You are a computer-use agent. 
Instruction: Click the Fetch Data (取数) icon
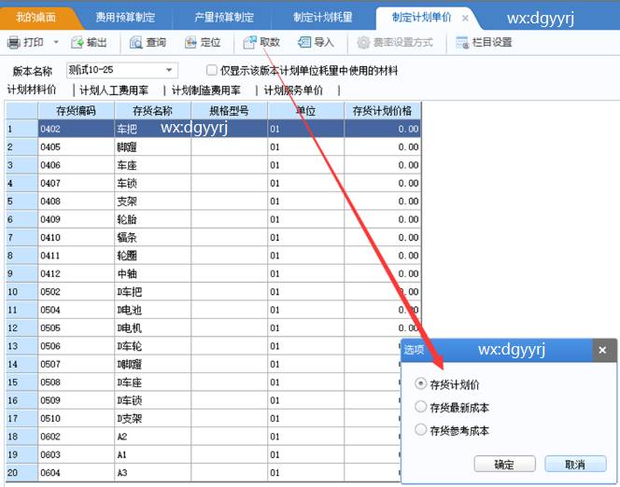249,43
